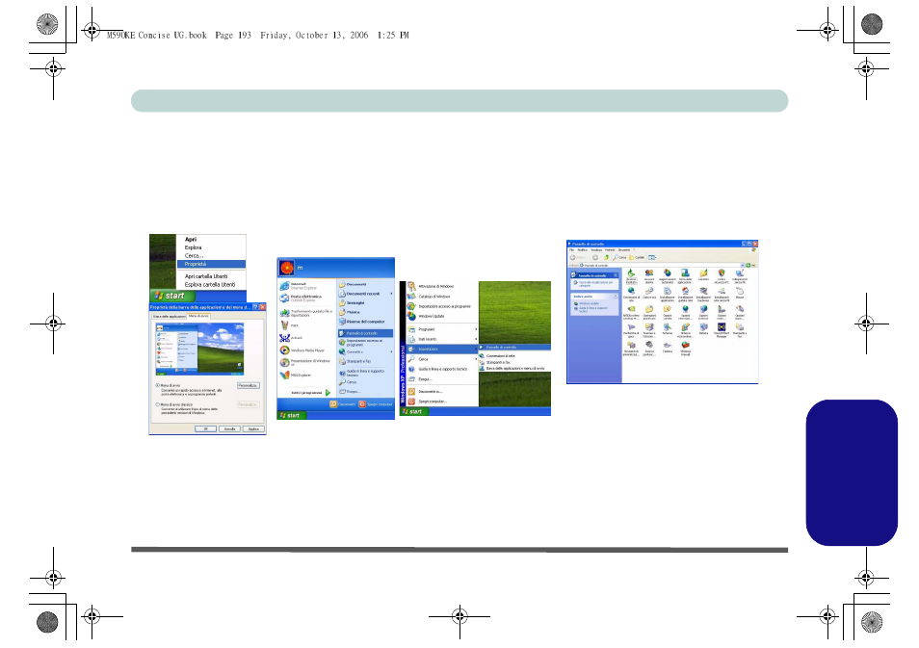Screen dimensions: 919x648
Task: Click the Spegni computer icon in classic menu
Action: click(412, 401)
